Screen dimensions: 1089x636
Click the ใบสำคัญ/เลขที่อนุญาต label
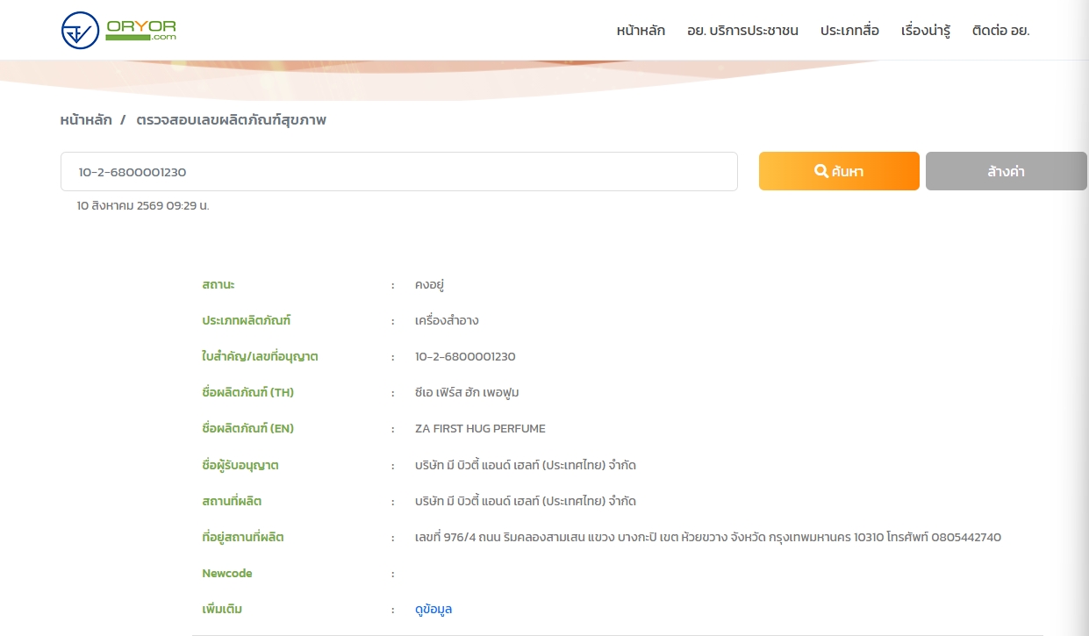(x=260, y=357)
